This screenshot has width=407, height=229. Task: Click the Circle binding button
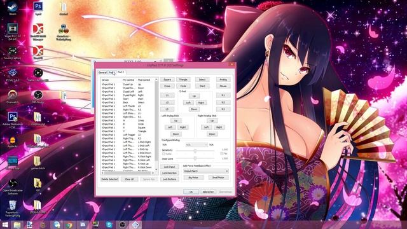click(x=183, y=86)
